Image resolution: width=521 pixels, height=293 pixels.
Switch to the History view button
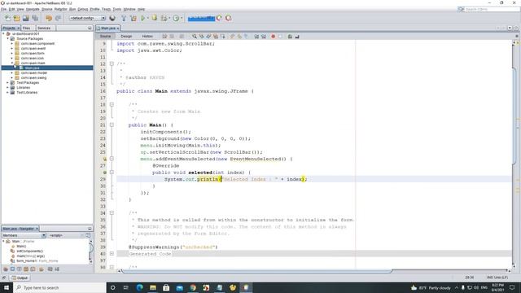pyautogui.click(x=147, y=36)
